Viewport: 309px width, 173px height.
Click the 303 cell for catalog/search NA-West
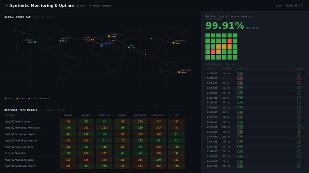coord(86,141)
